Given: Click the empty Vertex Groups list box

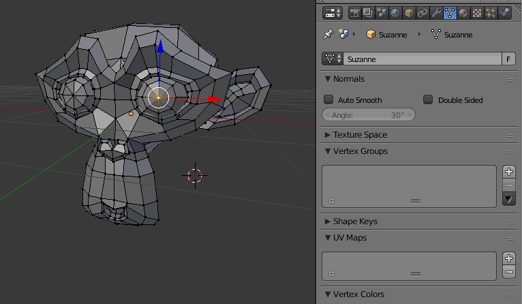Looking at the screenshot, I should [x=409, y=187].
